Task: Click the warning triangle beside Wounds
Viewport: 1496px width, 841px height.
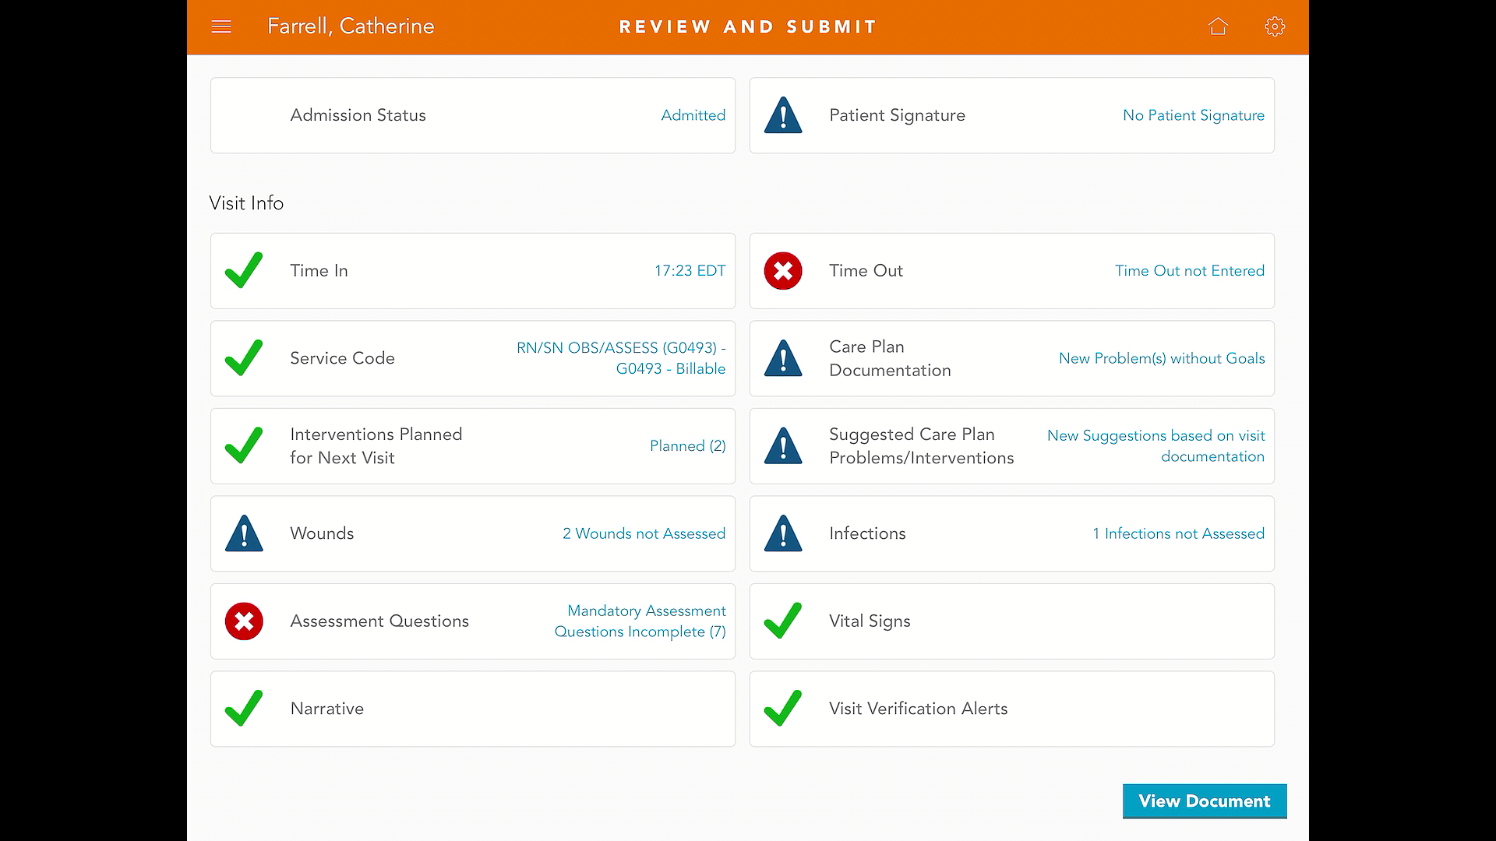Action: click(244, 534)
